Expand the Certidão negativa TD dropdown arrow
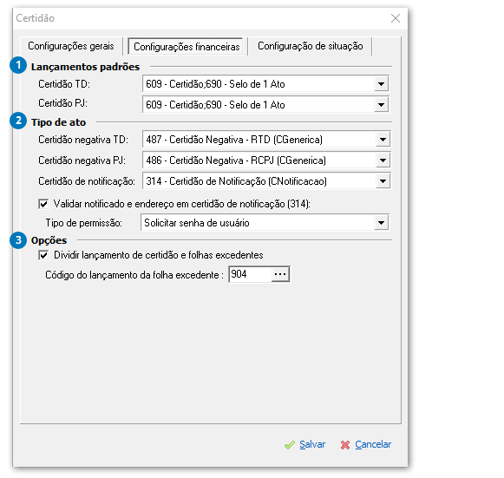 (x=383, y=140)
